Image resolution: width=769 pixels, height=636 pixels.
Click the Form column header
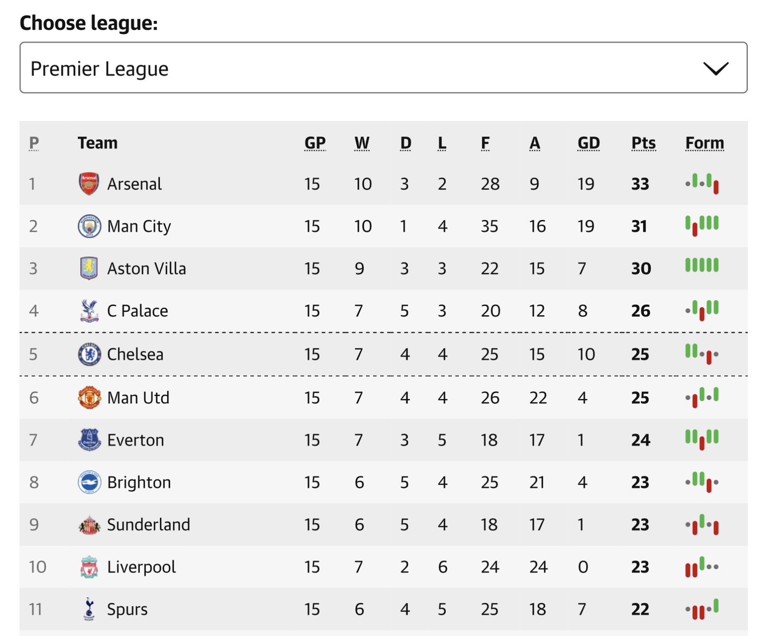tap(704, 143)
